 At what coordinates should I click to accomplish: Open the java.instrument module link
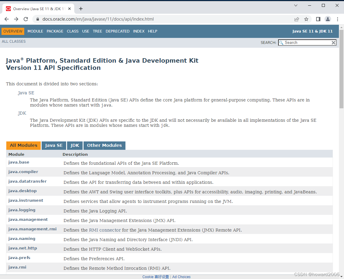click(x=26, y=201)
